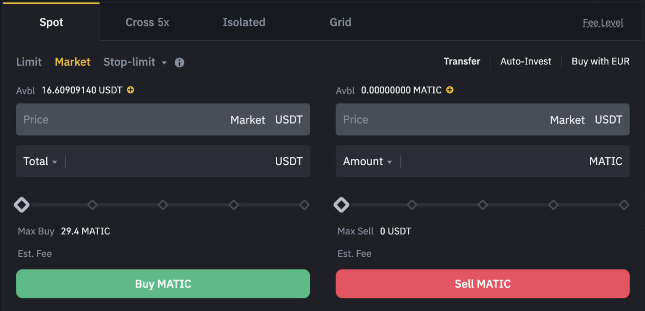Click the Fee Level link
645x311 pixels.
(x=603, y=23)
